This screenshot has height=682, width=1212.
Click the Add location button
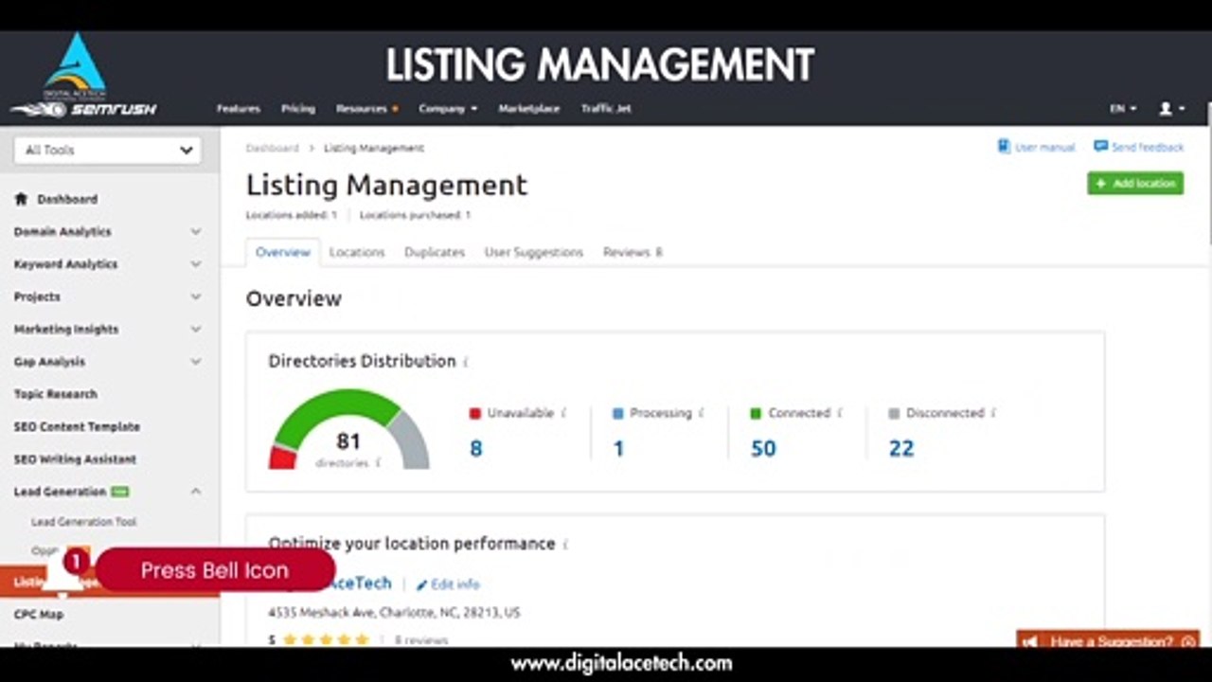tap(1135, 183)
